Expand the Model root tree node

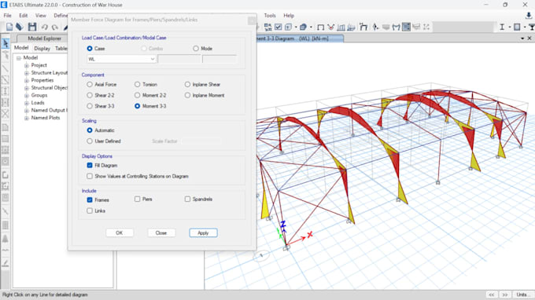pos(19,58)
